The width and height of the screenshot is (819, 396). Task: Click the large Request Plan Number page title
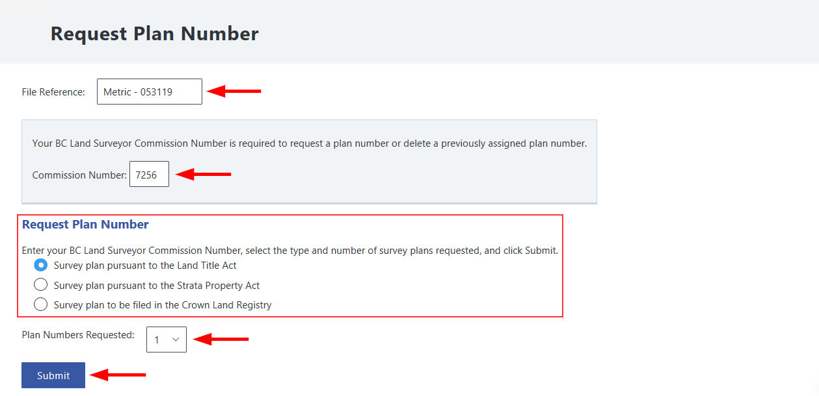[x=155, y=34]
